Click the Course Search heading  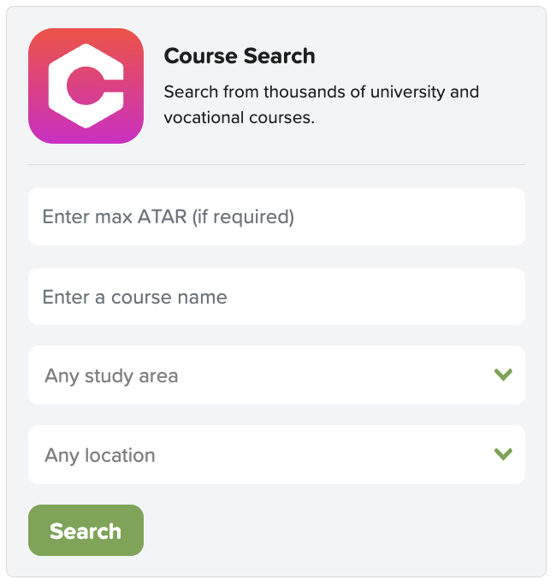[240, 56]
